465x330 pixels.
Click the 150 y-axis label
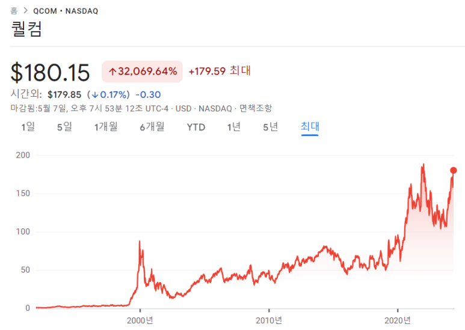[23, 194]
